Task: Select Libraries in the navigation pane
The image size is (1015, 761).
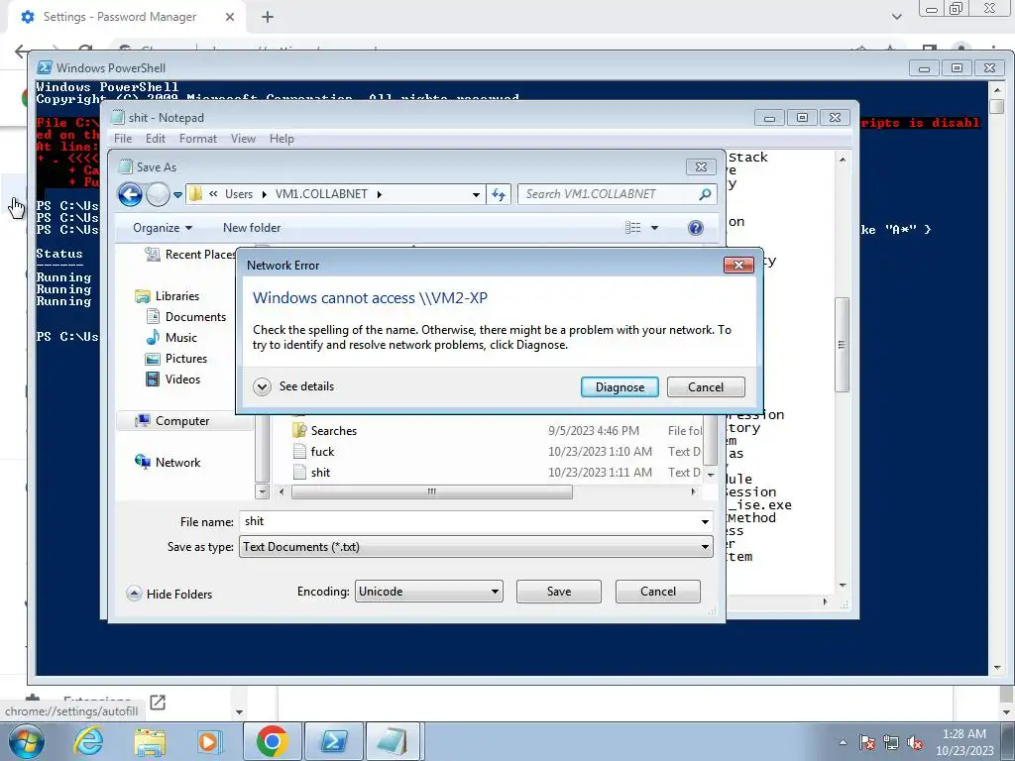Action: pyautogui.click(x=167, y=295)
